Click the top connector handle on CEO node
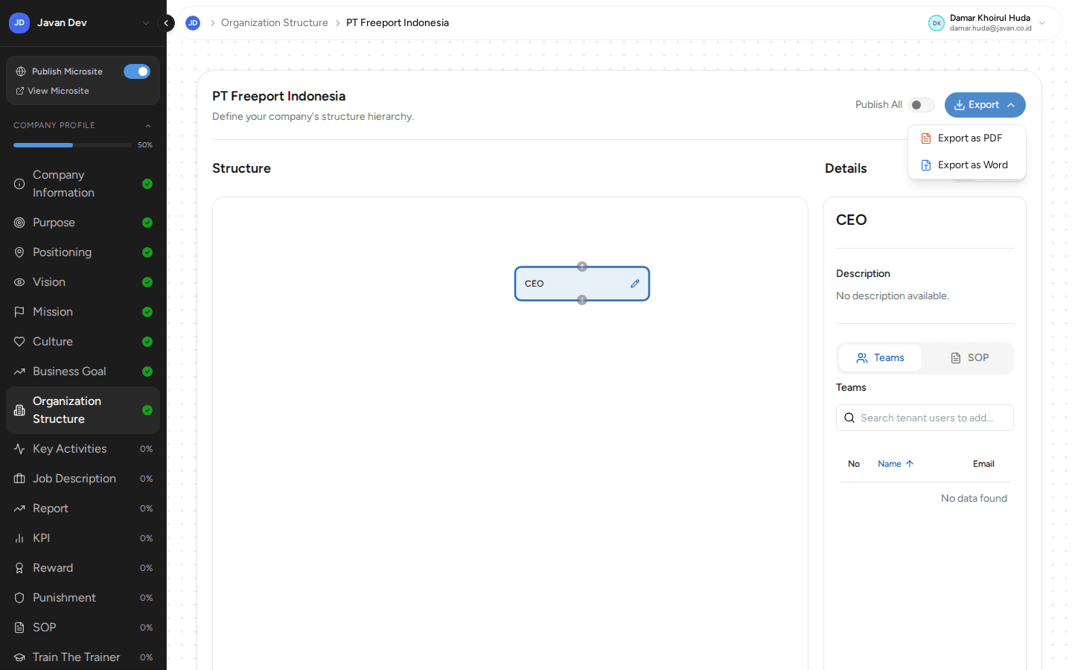This screenshot has height=670, width=1072. pyautogui.click(x=582, y=267)
